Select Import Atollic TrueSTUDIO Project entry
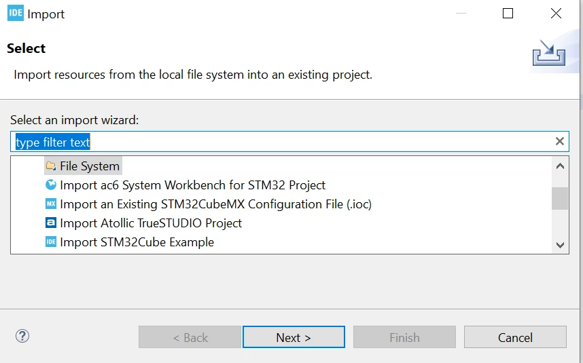Viewport: 583px width, 363px height. click(151, 223)
